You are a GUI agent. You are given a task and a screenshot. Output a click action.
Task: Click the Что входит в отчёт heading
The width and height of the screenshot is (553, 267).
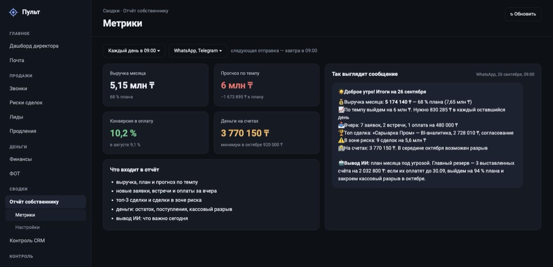click(135, 169)
